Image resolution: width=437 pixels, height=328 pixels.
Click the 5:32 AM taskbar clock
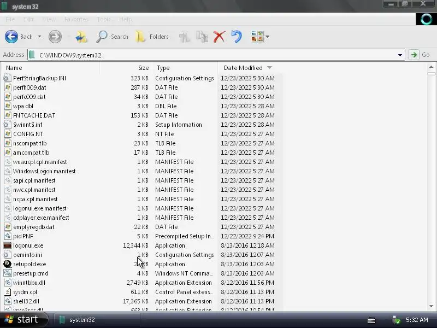coord(417,320)
